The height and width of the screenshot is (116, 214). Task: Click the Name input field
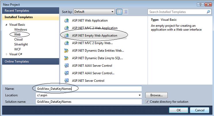click(x=89, y=89)
